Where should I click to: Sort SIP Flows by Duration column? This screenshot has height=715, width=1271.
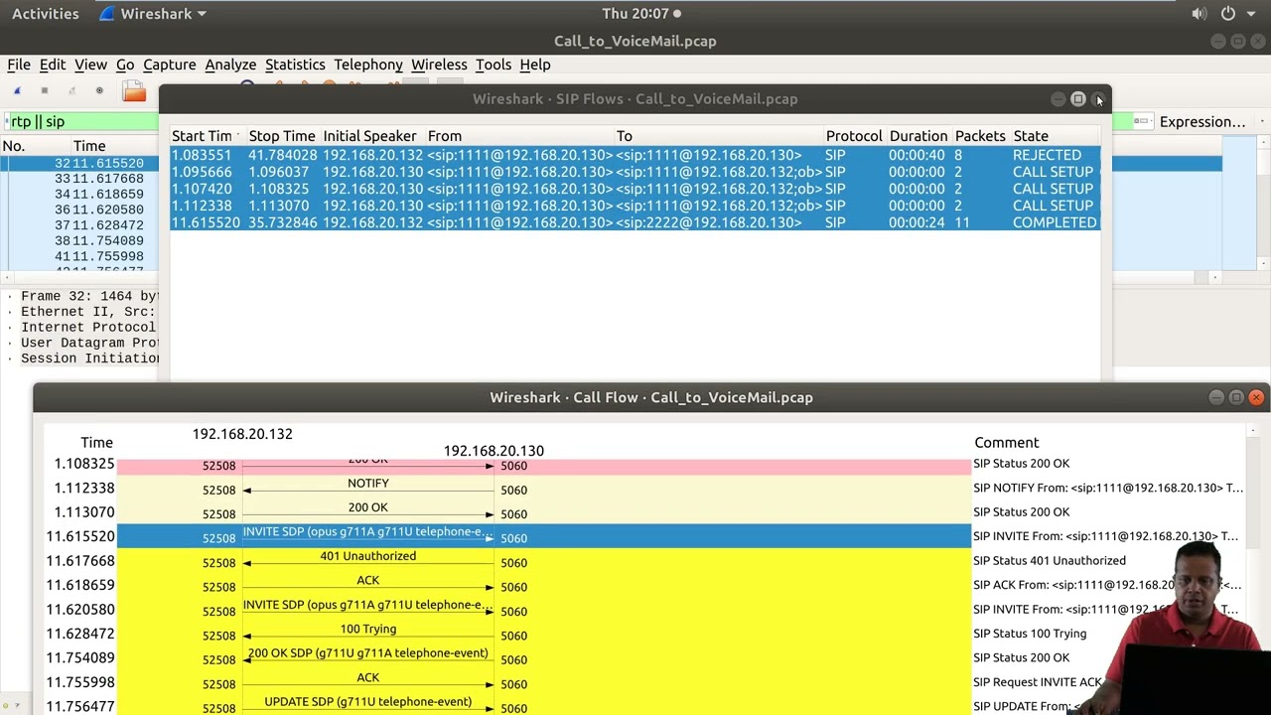point(918,136)
